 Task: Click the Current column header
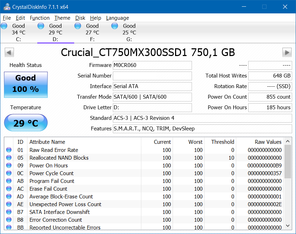tap(157, 142)
